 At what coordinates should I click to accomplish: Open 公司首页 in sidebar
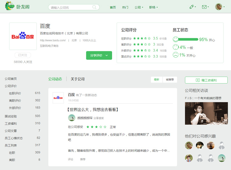11,79
